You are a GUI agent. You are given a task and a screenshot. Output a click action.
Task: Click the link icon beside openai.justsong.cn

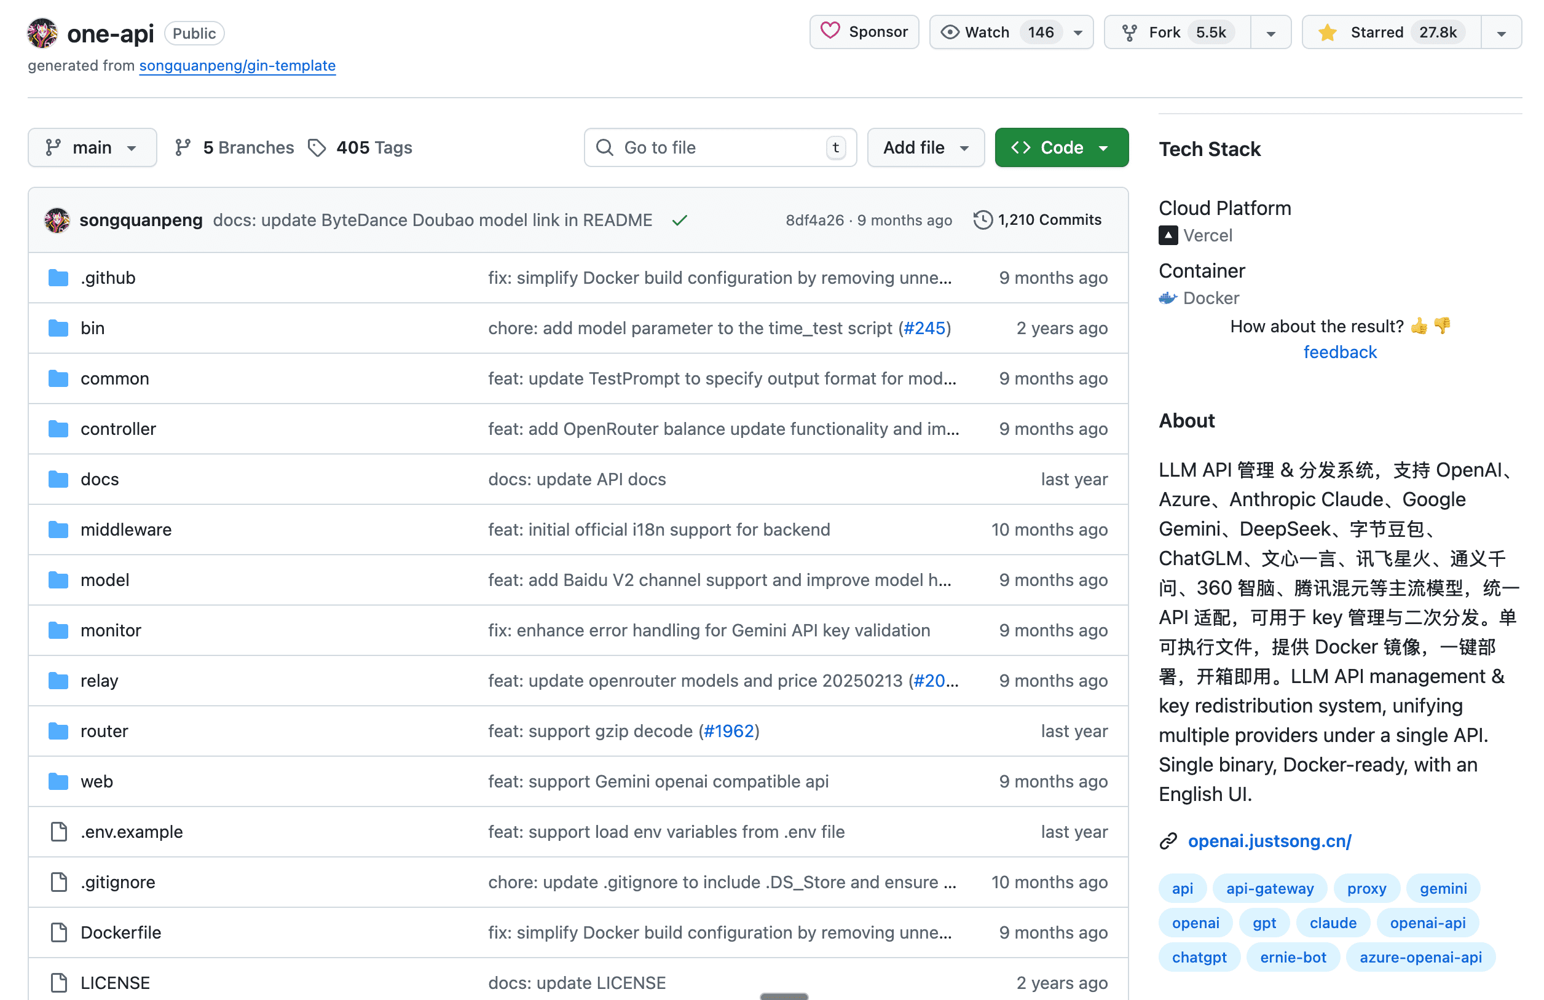click(1168, 841)
